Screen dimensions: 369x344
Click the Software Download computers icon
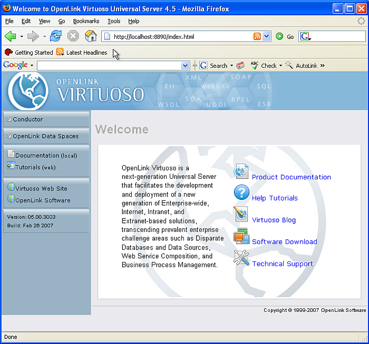click(x=241, y=236)
